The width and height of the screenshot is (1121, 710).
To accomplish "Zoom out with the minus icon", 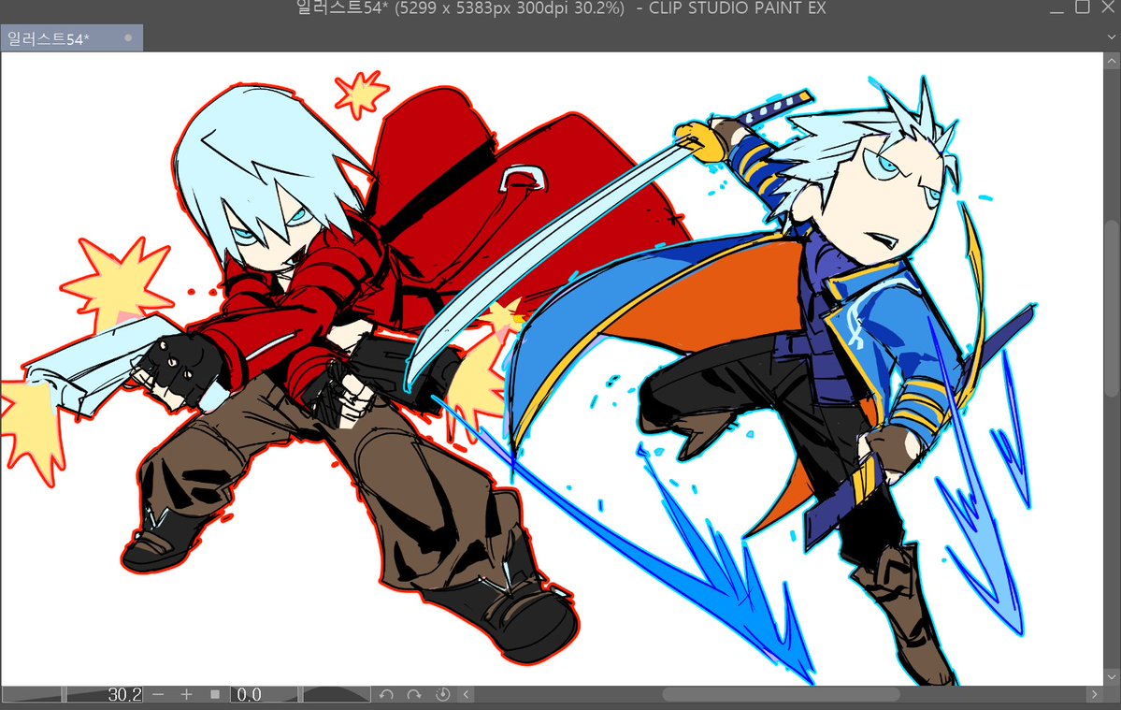I will pos(159,694).
